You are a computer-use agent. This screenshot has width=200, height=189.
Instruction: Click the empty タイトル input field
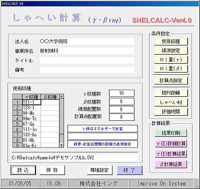click(x=87, y=61)
